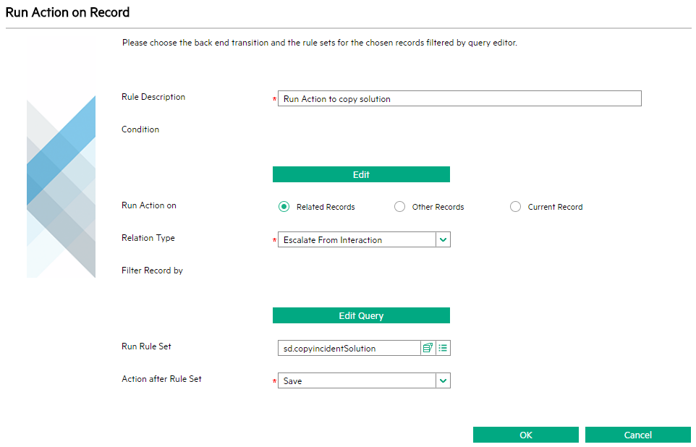This screenshot has height=447, width=696.
Task: Select the Related Records radio button
Action: [284, 207]
